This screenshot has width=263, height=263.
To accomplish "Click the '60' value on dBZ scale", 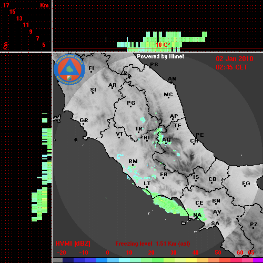I will coord(240,252).
